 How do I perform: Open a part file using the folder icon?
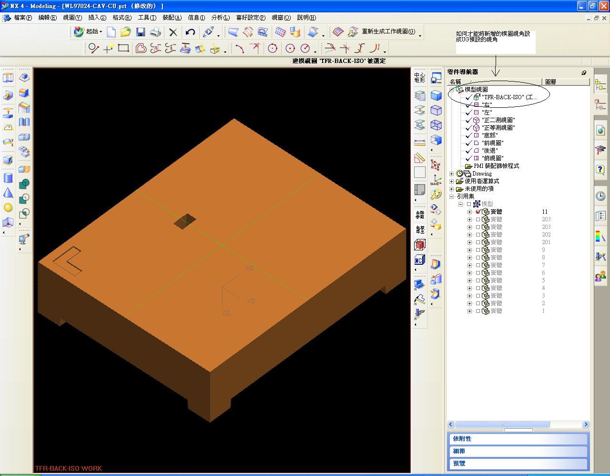tap(125, 32)
